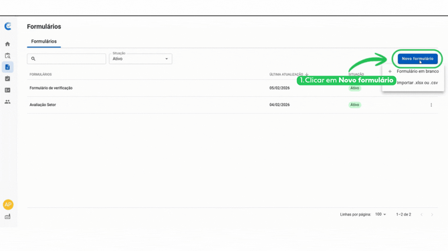
Task: Select the forms document icon in sidebar
Action: pyautogui.click(x=7, y=67)
